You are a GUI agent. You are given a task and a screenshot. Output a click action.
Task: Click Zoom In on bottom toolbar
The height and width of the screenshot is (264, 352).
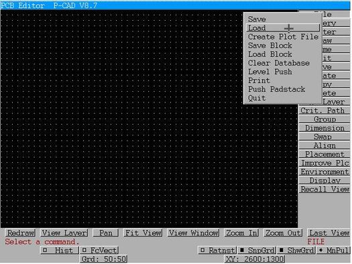(x=241, y=233)
